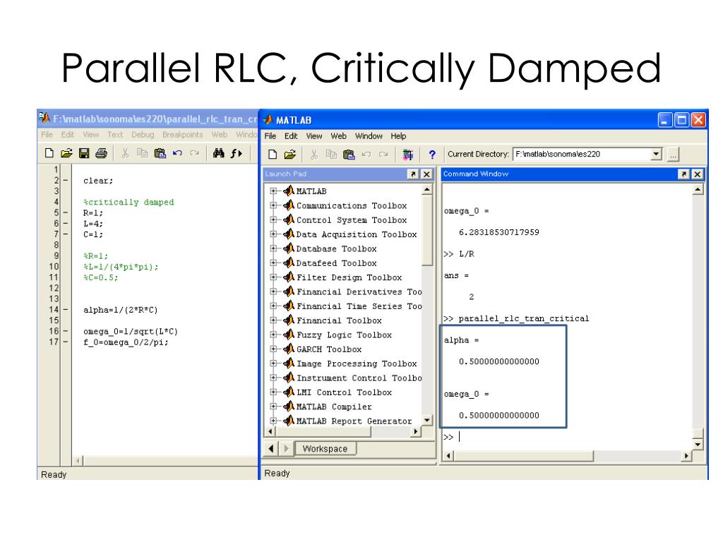Open Help menu in MATLAB window
Viewport: 723px width, 542px height.
coord(398,136)
